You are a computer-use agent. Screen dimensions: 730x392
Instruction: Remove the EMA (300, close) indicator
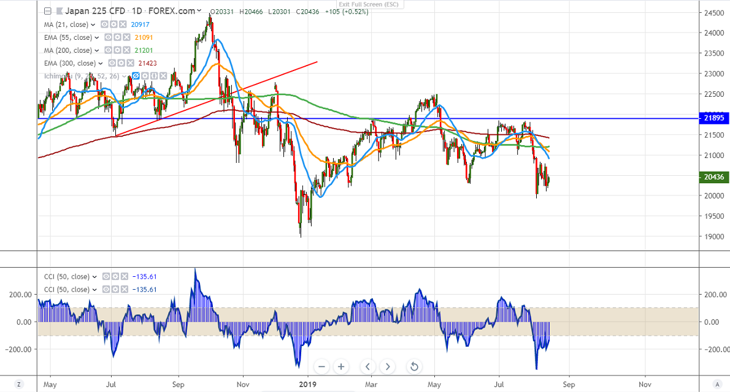pos(130,63)
